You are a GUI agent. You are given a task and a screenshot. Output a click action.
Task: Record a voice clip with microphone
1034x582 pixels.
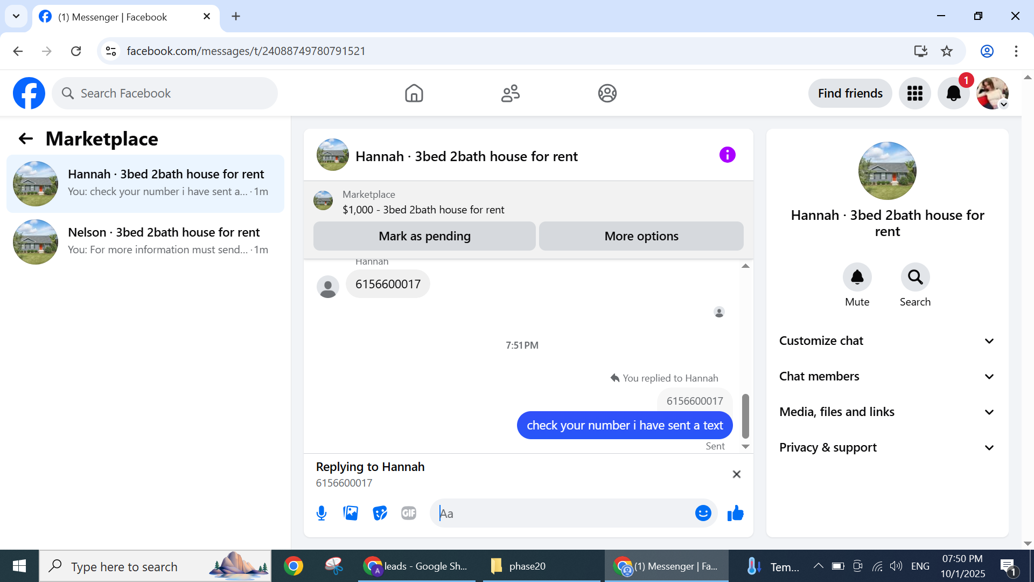[322, 513]
